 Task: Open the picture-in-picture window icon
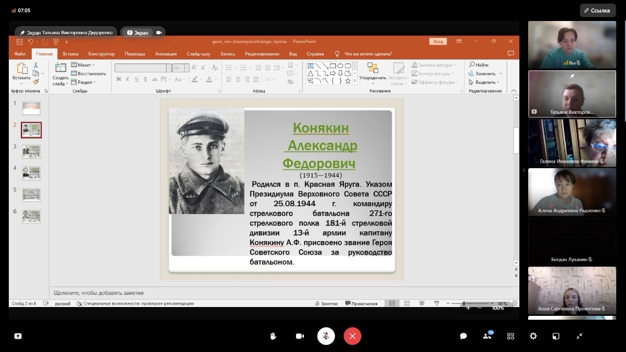556,336
